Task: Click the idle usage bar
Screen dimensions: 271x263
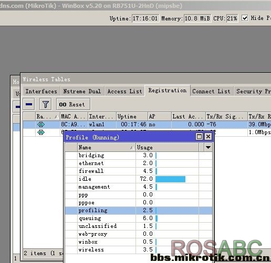Action: coord(170,179)
